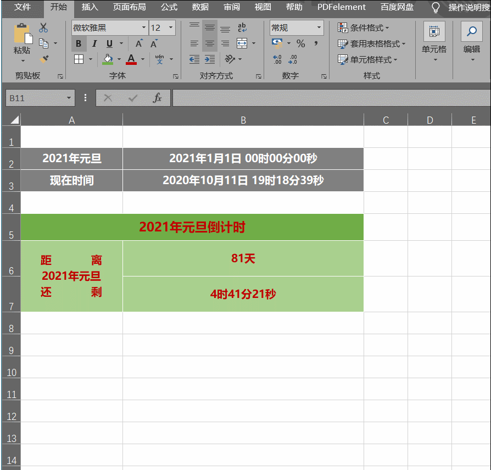Switch to the 公式 tab

(x=169, y=7)
